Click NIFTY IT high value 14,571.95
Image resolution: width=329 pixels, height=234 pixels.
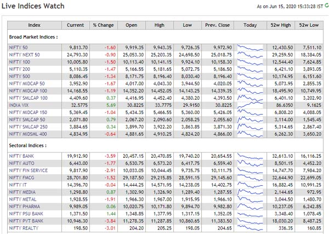point(161,185)
